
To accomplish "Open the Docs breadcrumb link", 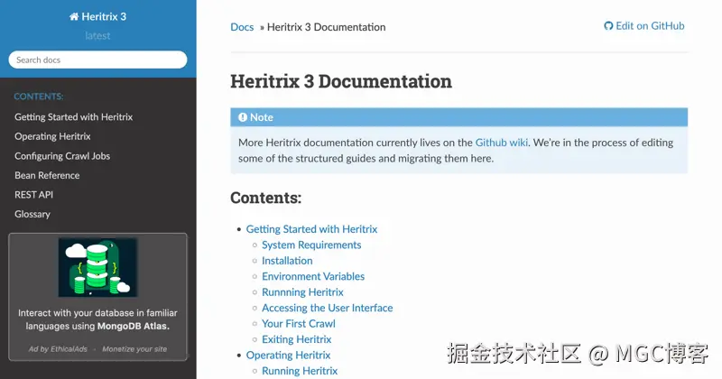I will click(x=242, y=27).
